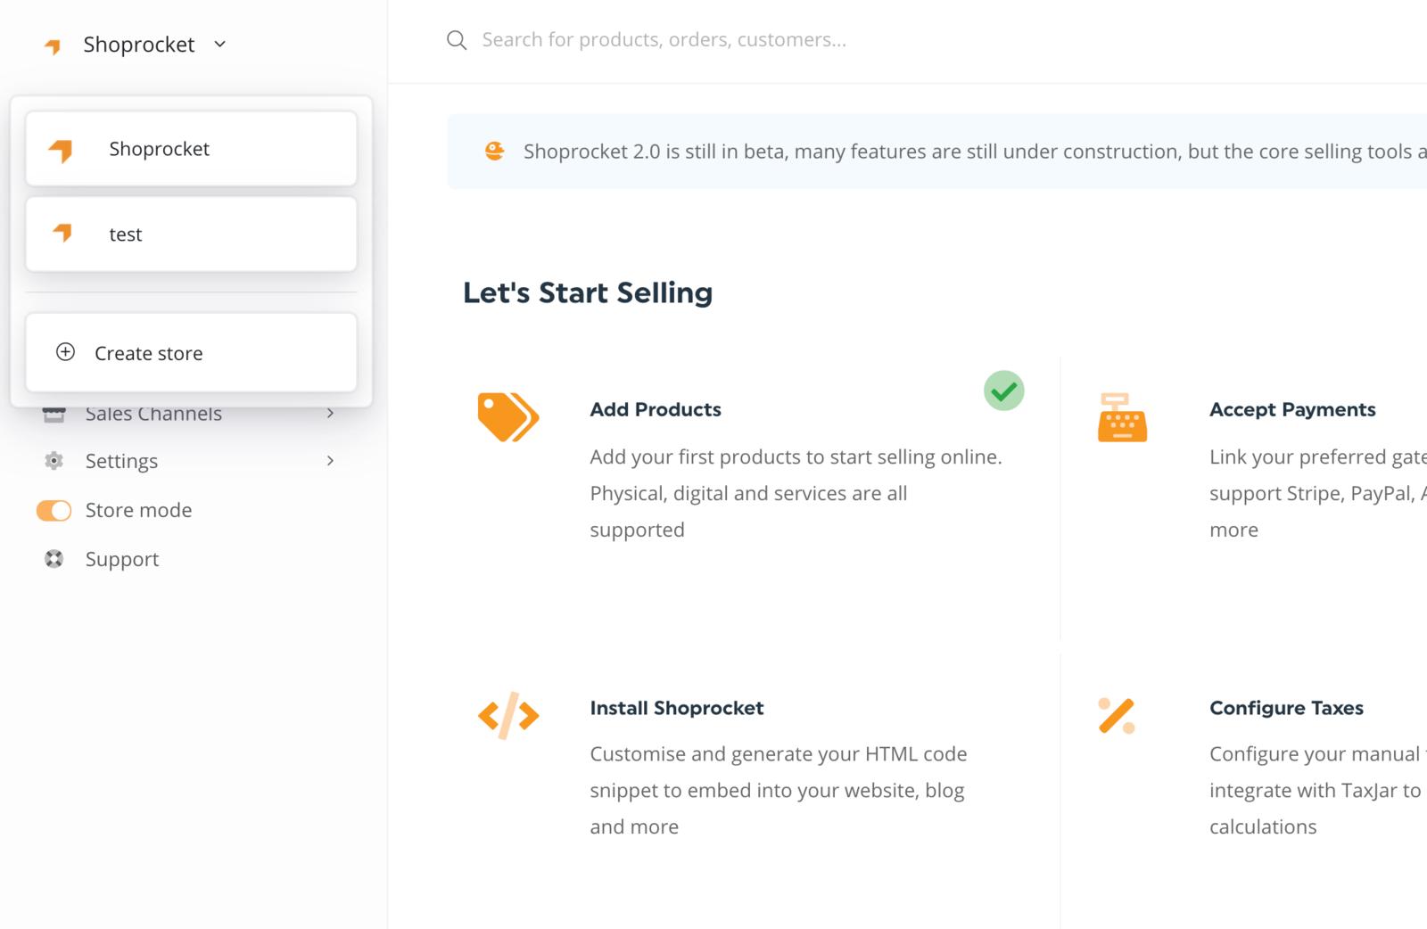Open the Support link in sidebar
Screen dimensions: 1427x929
(122, 559)
